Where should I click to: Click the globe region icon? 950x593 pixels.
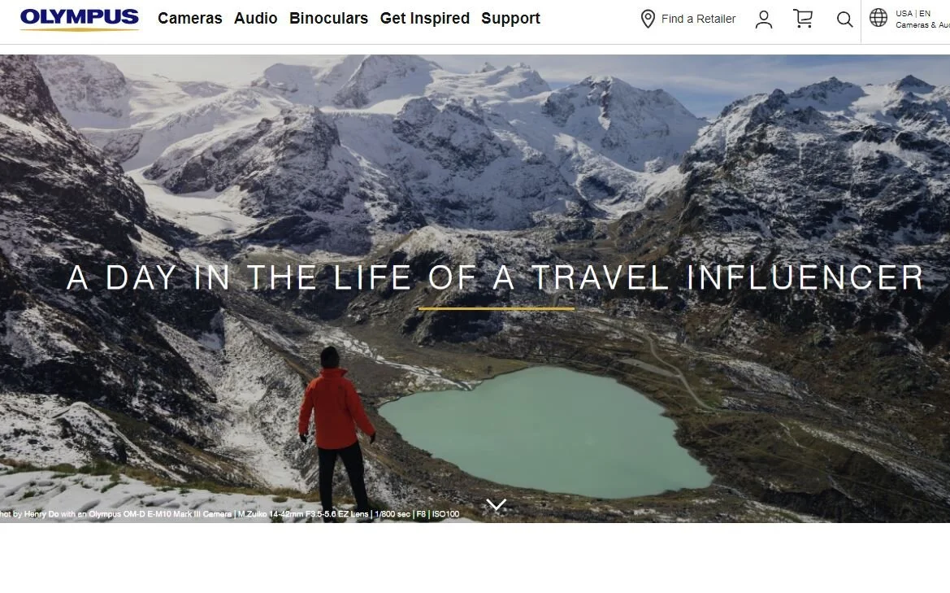[878, 18]
